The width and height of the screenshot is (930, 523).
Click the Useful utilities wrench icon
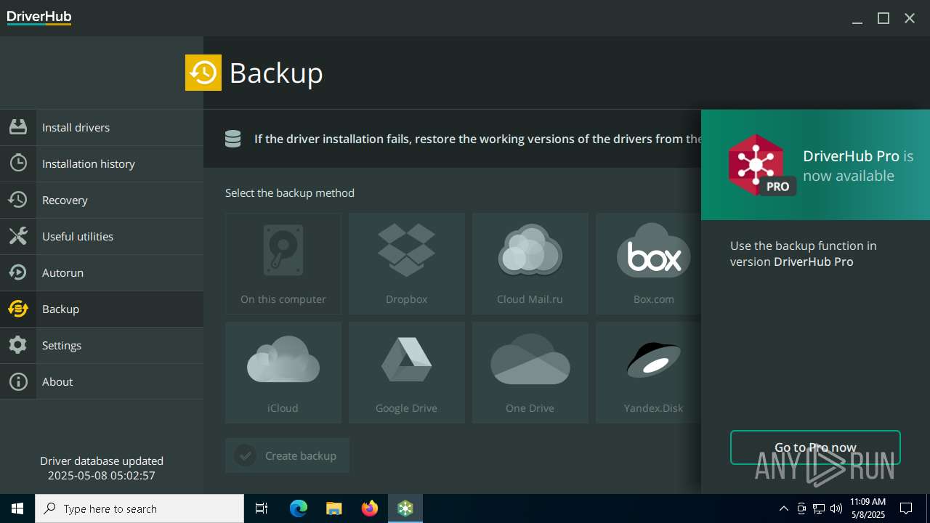coord(18,236)
